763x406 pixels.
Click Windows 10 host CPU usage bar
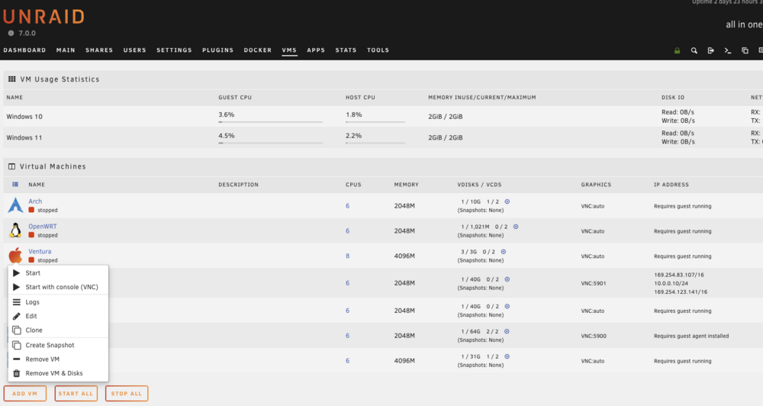click(x=375, y=121)
